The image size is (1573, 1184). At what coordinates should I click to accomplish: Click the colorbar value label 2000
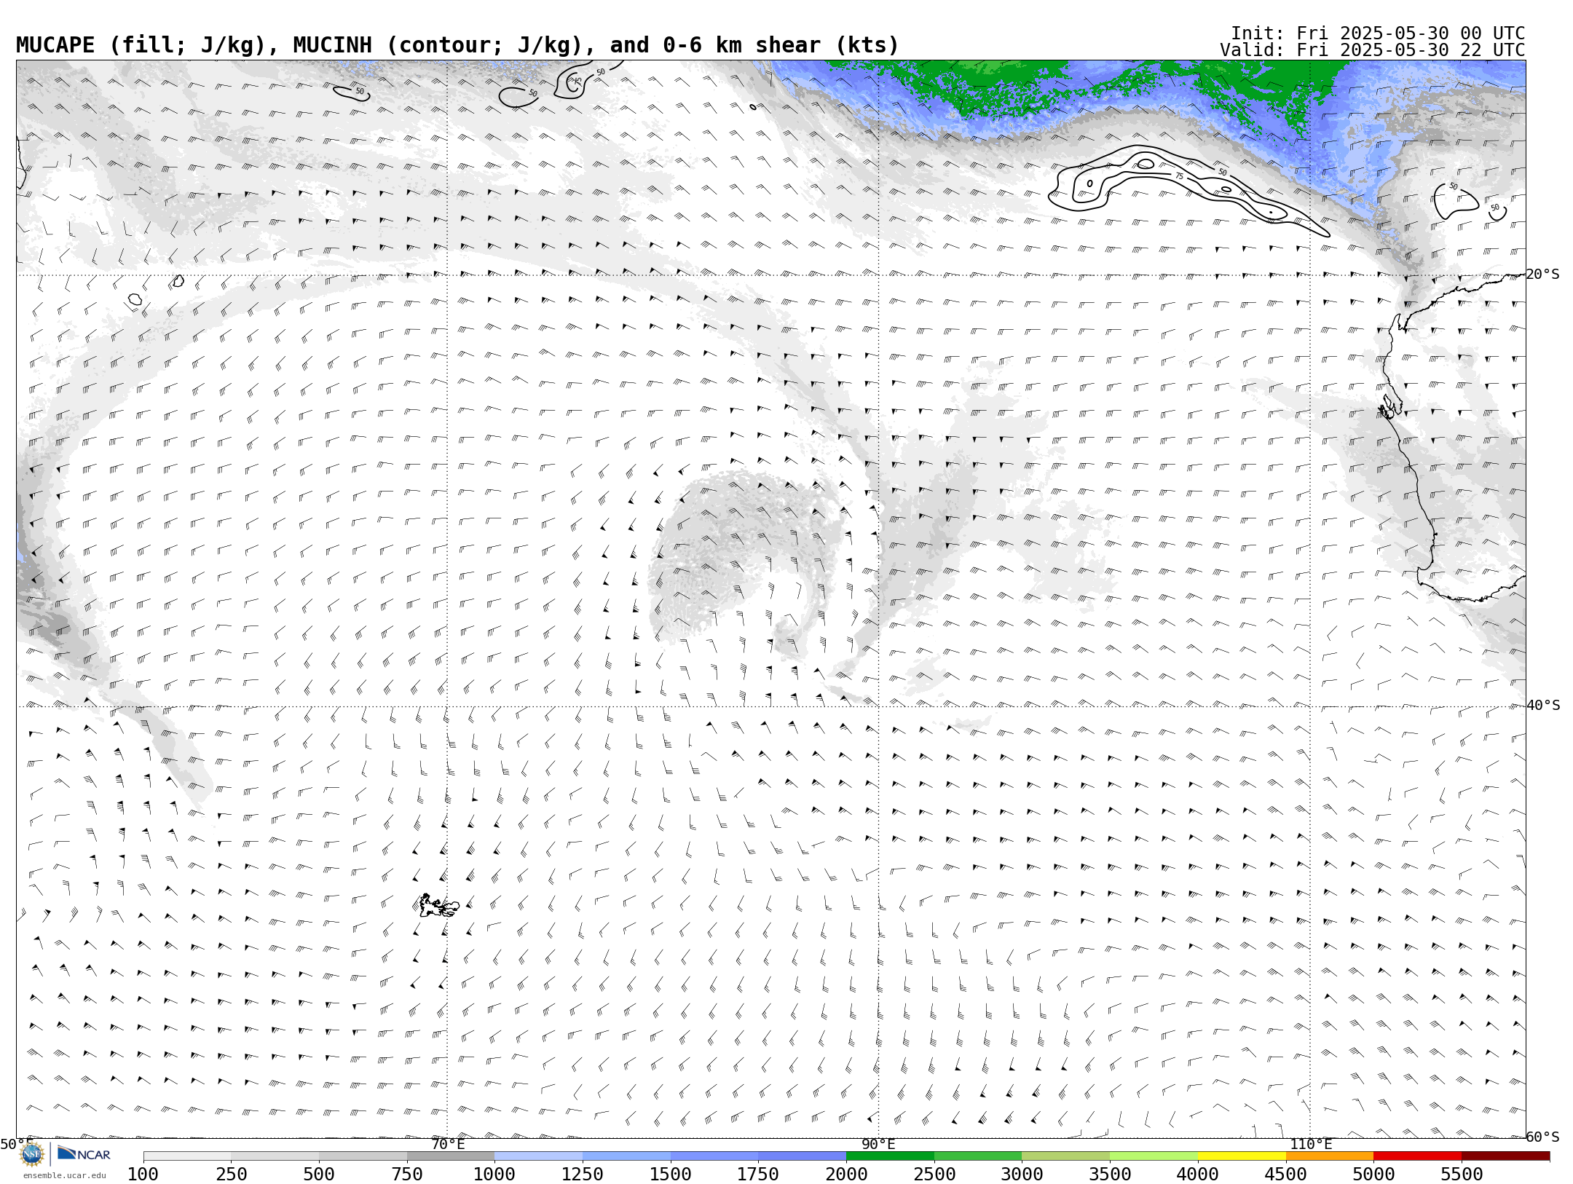[x=846, y=1174]
